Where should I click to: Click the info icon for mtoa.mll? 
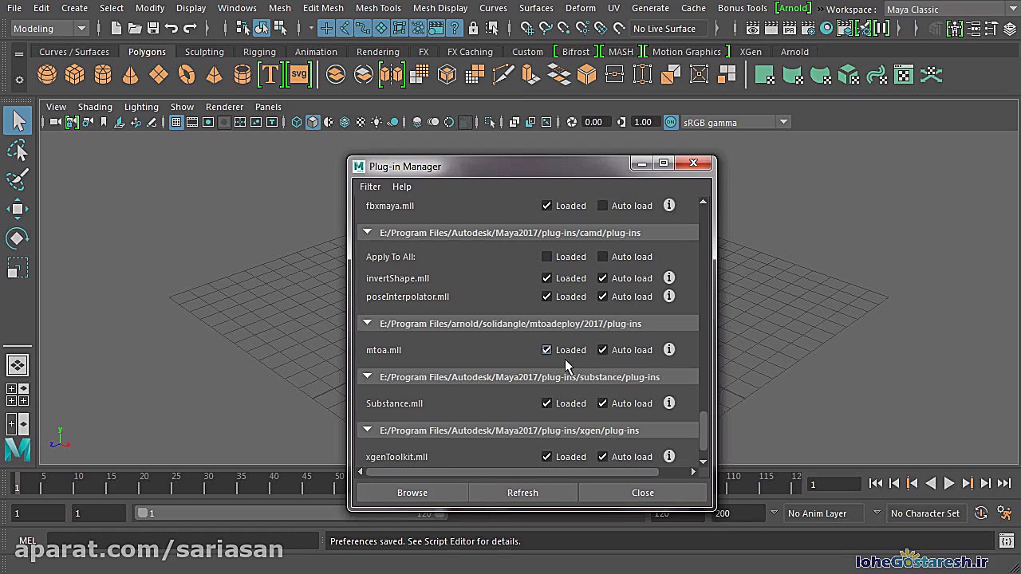(x=669, y=349)
